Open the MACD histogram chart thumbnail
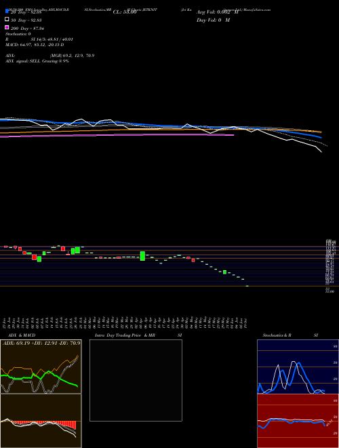Viewport: 339px width, 448px height. coord(41,421)
